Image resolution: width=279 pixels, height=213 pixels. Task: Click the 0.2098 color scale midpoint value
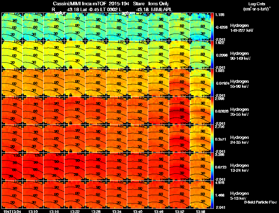pyautogui.click(x=222, y=55)
